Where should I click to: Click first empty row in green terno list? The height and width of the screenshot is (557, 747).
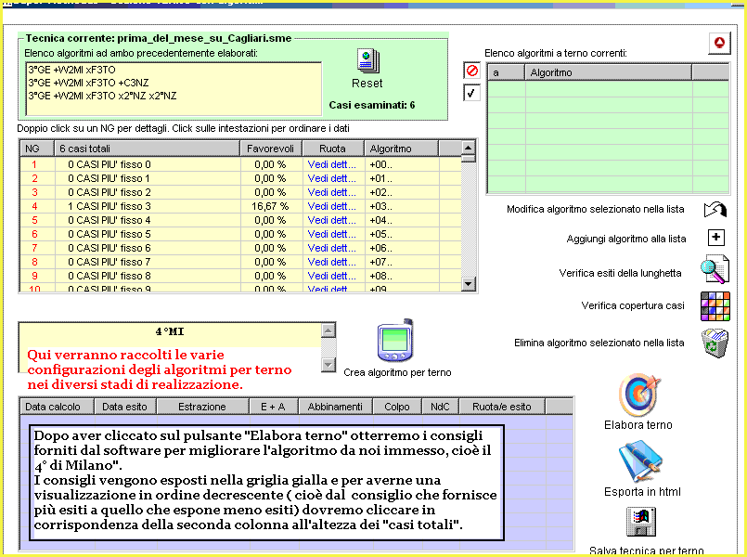click(x=608, y=88)
